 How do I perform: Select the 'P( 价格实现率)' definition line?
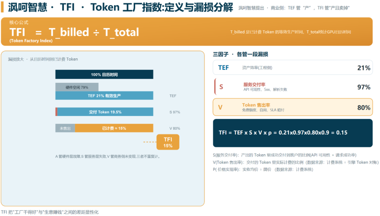[263, 170]
